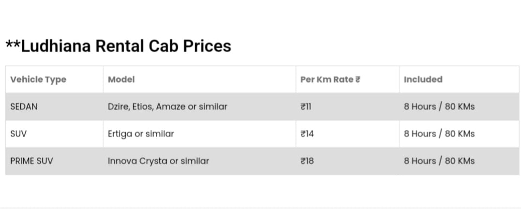Click the Per Km Rate column header
The width and height of the screenshot is (521, 209).
[x=330, y=79]
